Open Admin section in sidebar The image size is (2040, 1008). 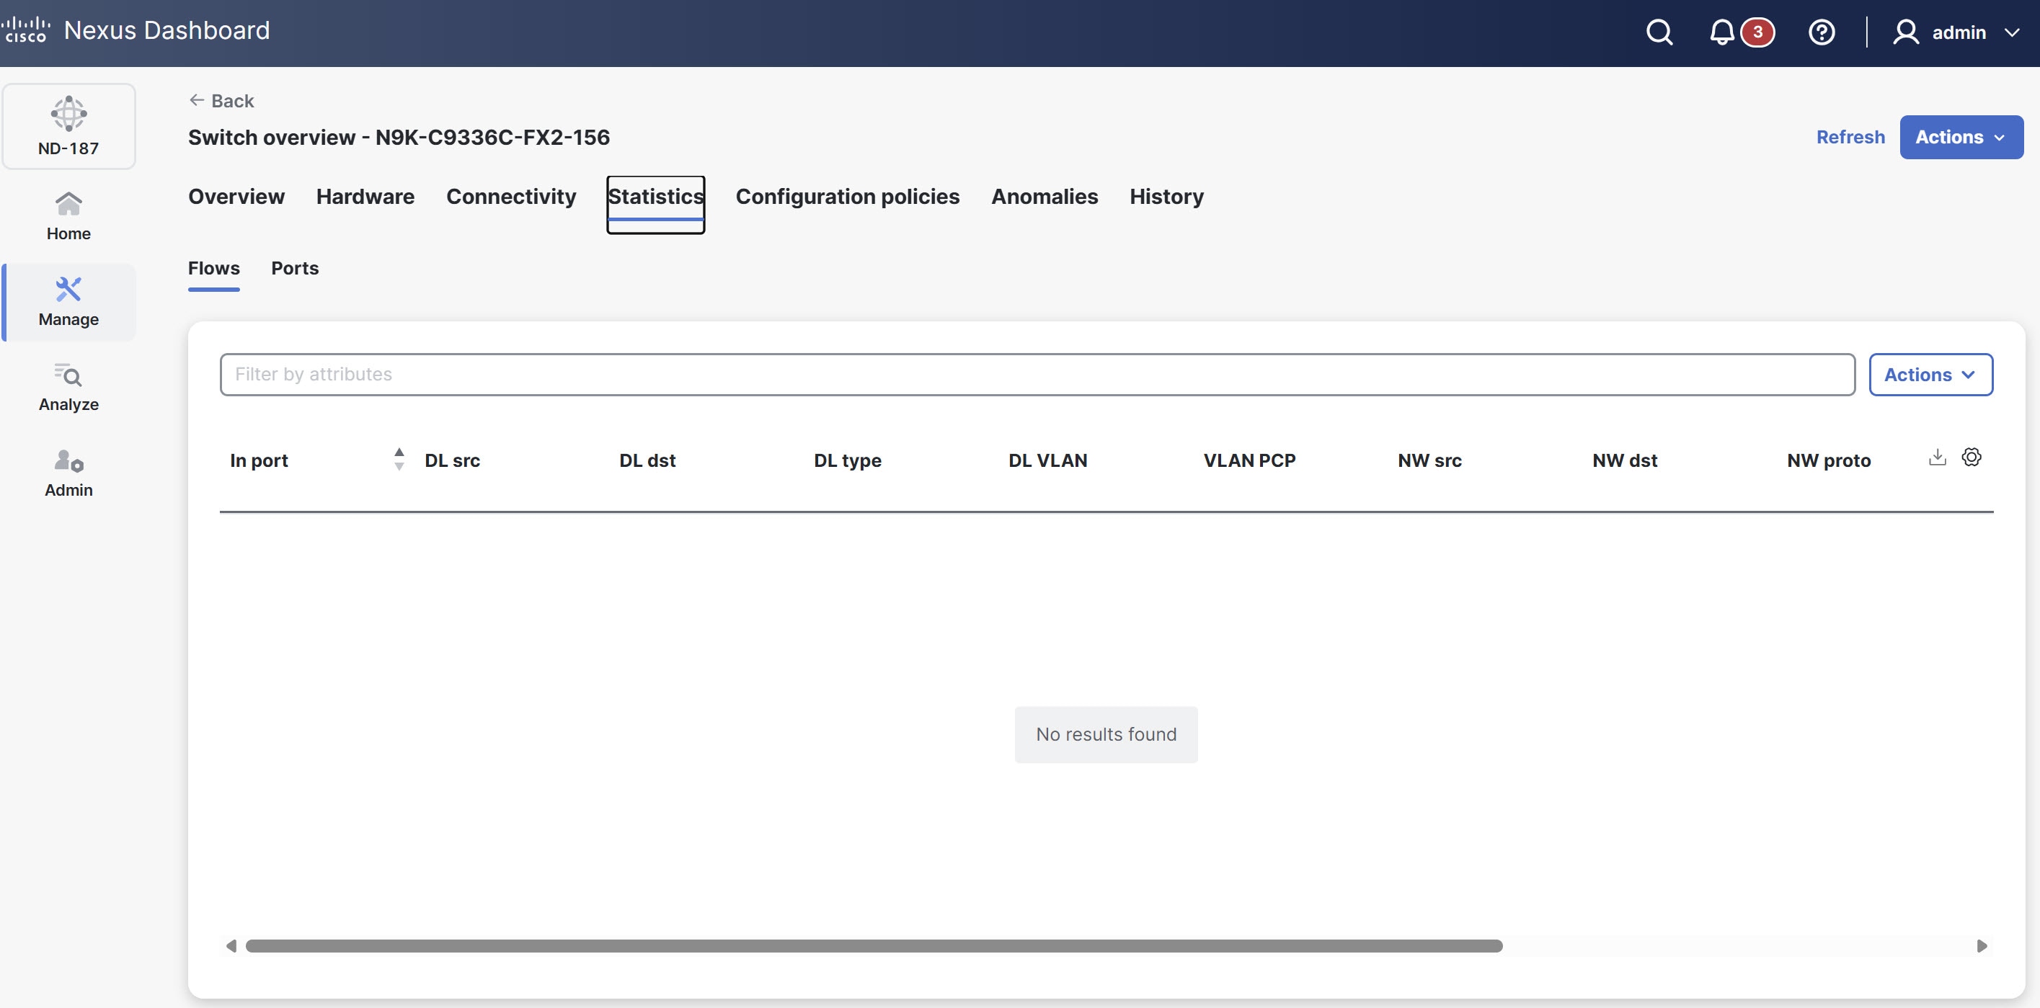[69, 473]
